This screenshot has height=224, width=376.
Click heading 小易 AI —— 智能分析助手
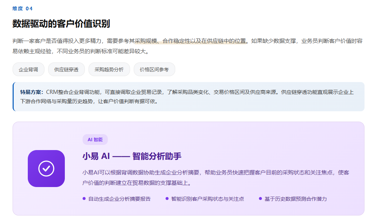[132, 156]
